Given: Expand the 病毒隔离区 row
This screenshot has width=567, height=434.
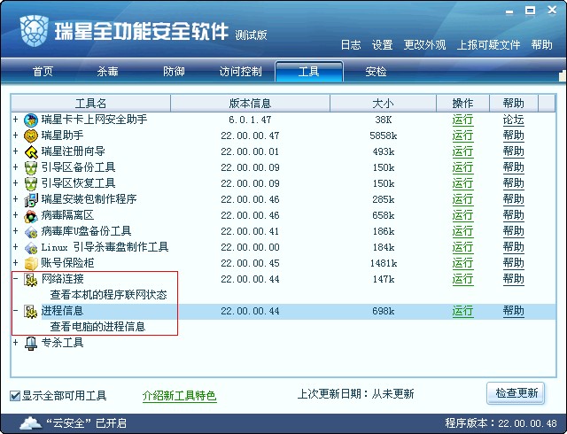Looking at the screenshot, I should [x=16, y=214].
